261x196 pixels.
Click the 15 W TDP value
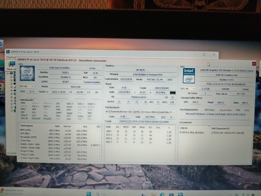[x=95, y=73]
